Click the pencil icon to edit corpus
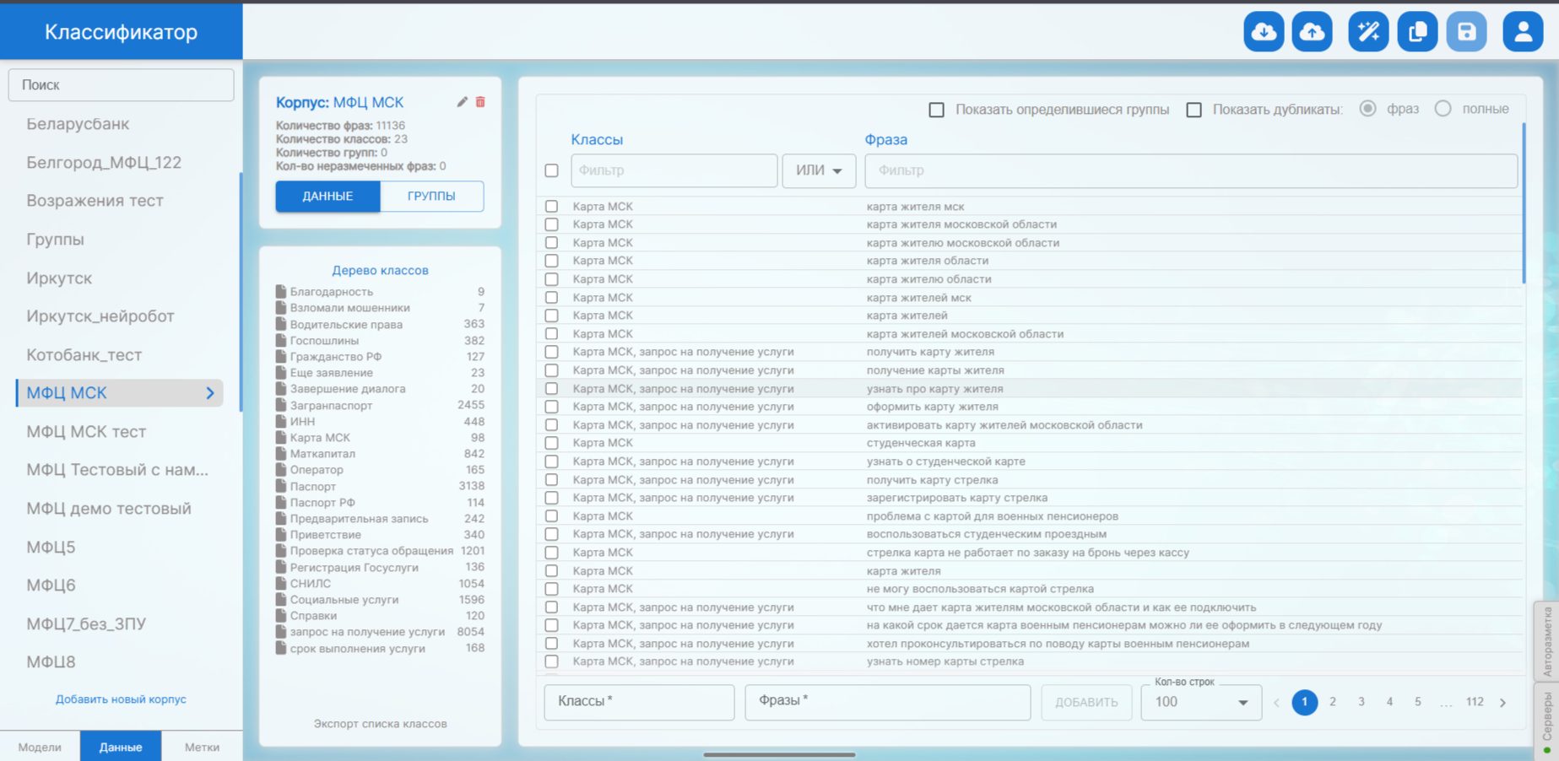 tap(462, 102)
